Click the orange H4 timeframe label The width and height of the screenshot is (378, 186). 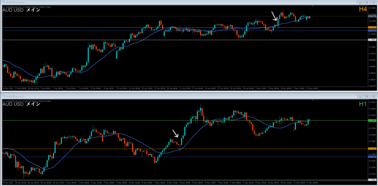(x=363, y=9)
